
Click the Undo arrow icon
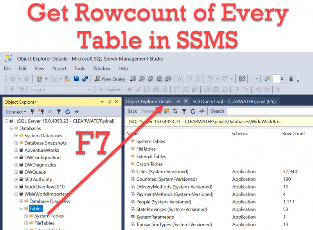pos(210,79)
